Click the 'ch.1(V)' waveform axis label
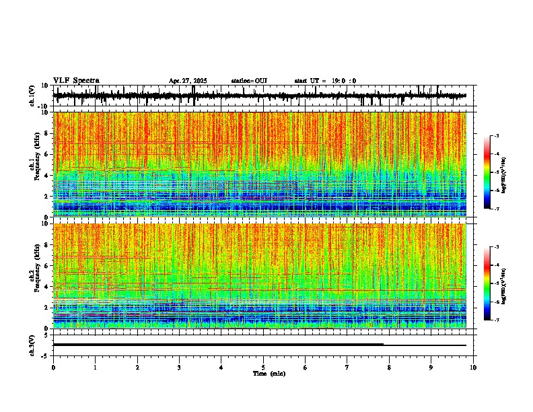 tap(32, 96)
